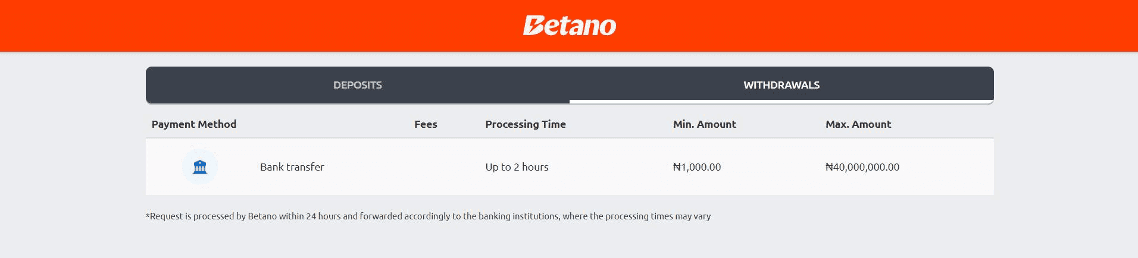
Task: Click the bank building icon
Action: click(x=200, y=167)
